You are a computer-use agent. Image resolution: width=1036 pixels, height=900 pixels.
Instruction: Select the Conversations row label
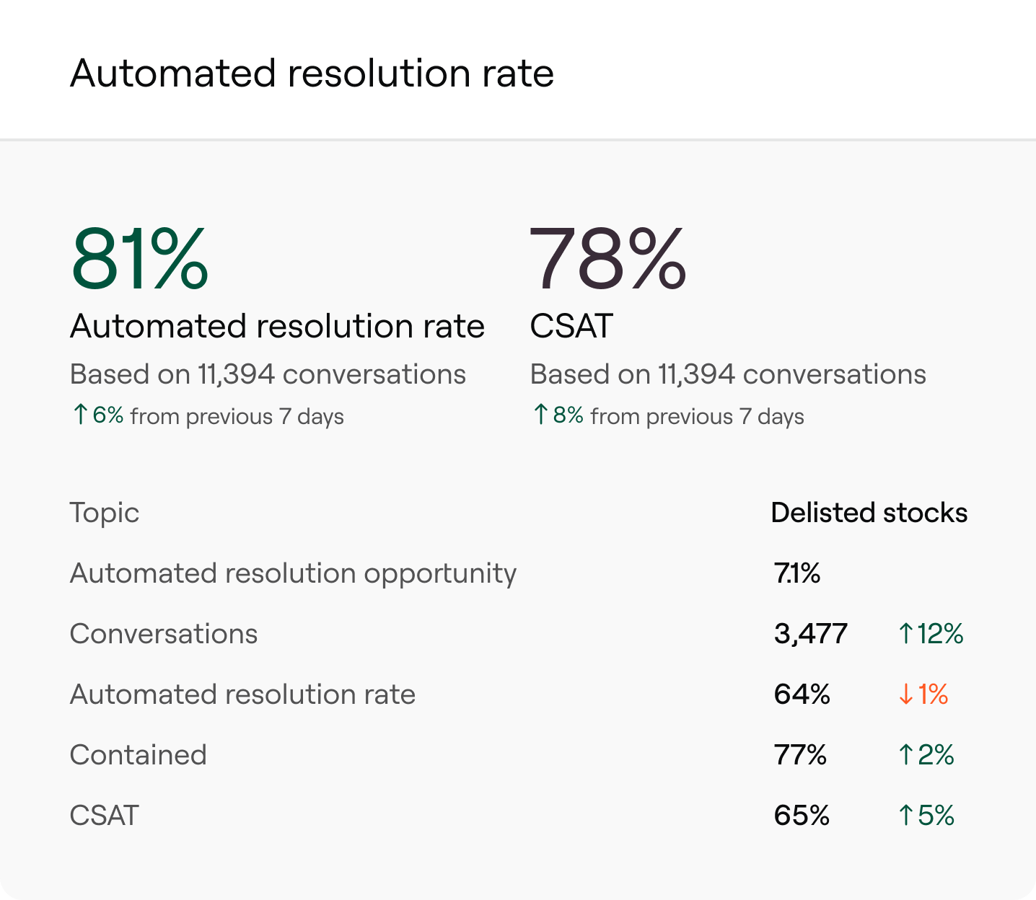point(164,634)
